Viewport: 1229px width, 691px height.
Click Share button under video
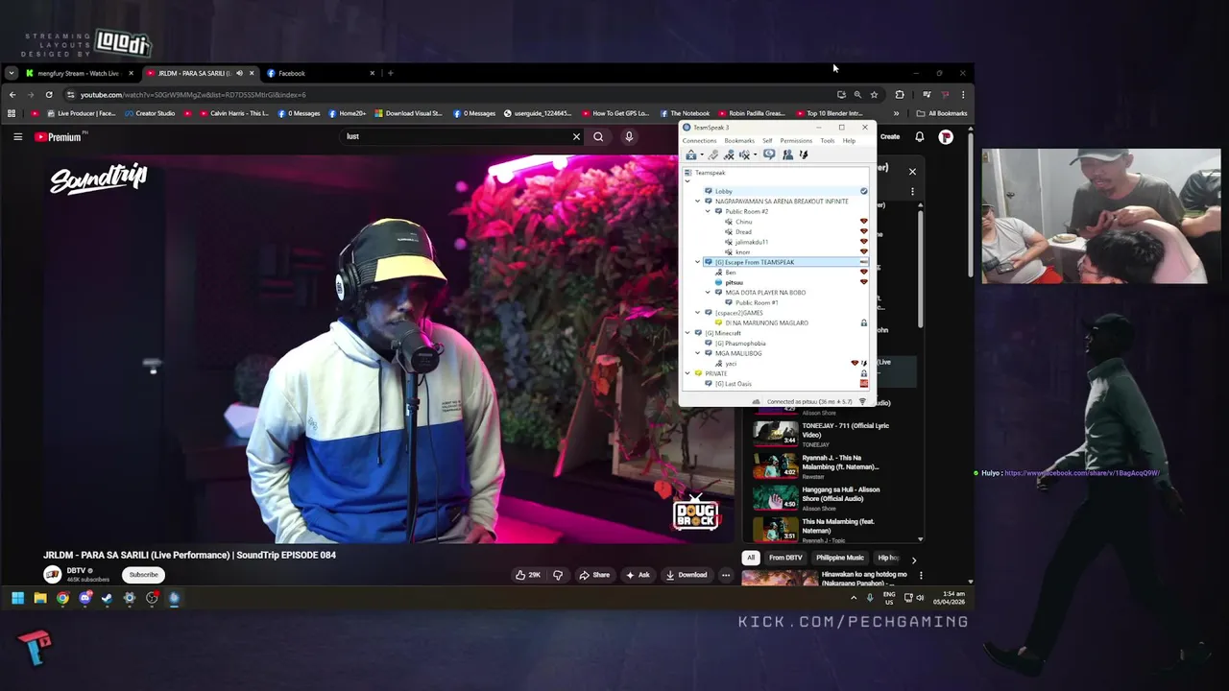click(594, 575)
